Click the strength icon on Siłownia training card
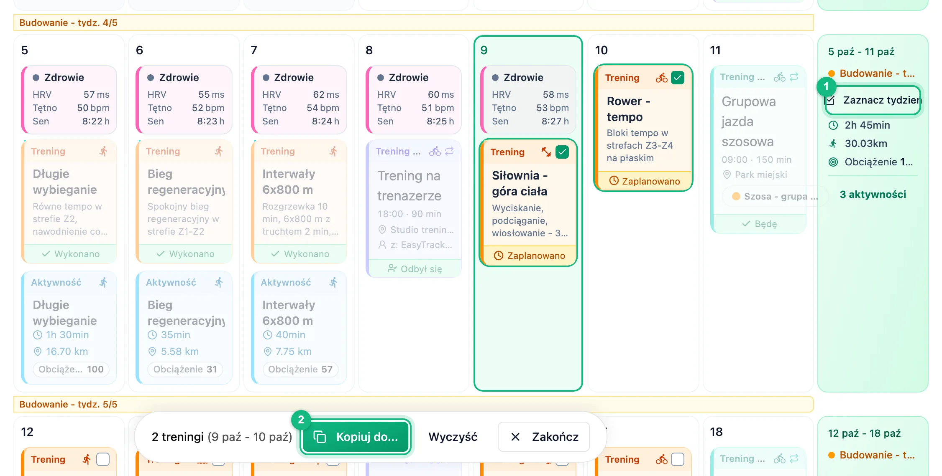This screenshot has width=942, height=476. click(x=546, y=152)
